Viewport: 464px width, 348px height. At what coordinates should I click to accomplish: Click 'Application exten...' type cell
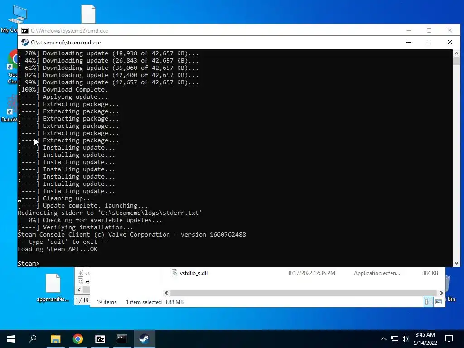(377, 273)
